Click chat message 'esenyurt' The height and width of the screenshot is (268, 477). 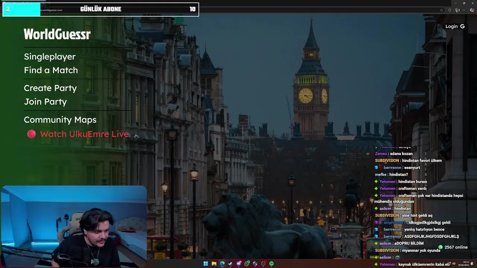[x=412, y=168]
